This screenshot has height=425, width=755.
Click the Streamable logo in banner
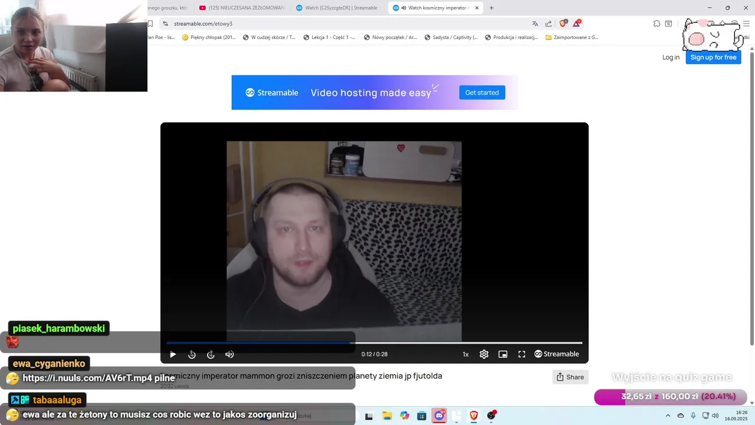click(x=272, y=93)
